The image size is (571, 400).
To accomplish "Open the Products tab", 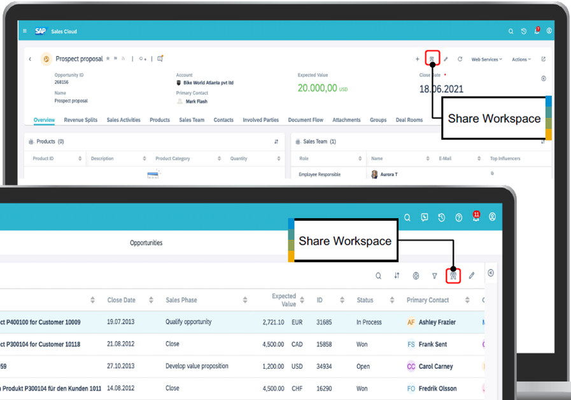I will 160,120.
